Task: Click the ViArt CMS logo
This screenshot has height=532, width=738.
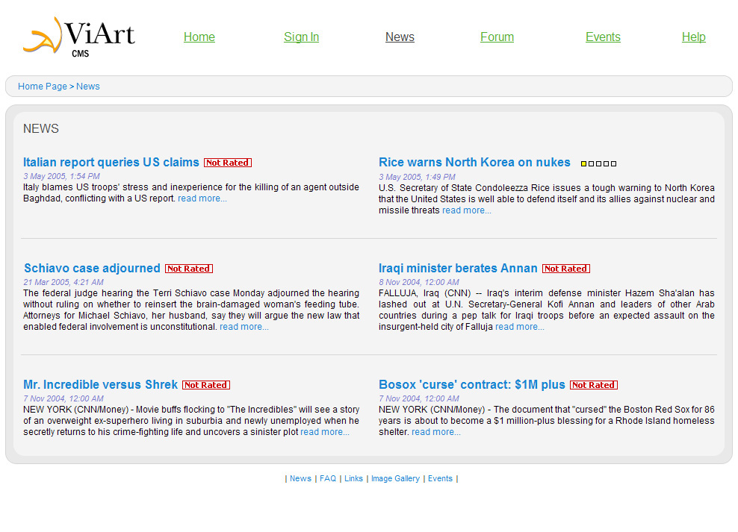Action: click(79, 37)
